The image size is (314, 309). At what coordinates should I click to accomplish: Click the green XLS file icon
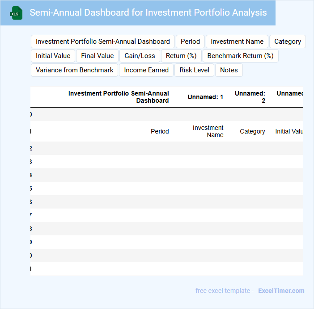[x=16, y=13]
